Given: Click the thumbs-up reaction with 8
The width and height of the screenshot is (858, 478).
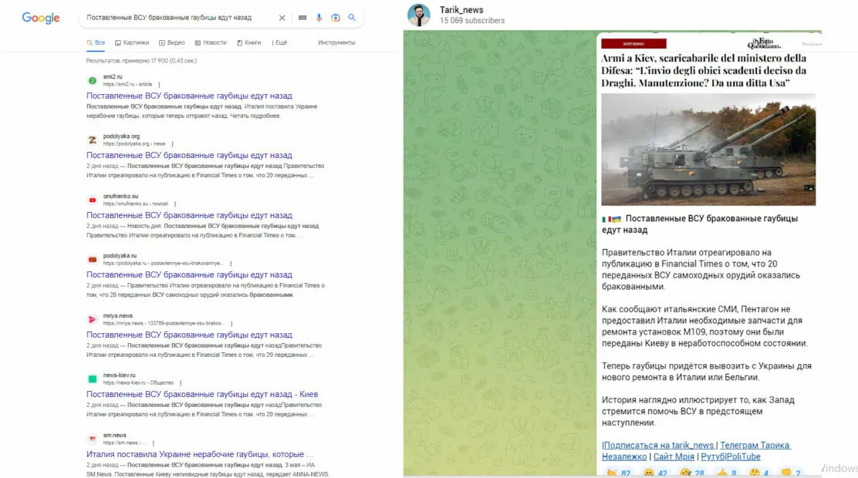Looking at the screenshot, I should 727,473.
